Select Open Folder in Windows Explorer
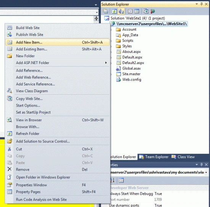 pyautogui.click(x=58, y=177)
